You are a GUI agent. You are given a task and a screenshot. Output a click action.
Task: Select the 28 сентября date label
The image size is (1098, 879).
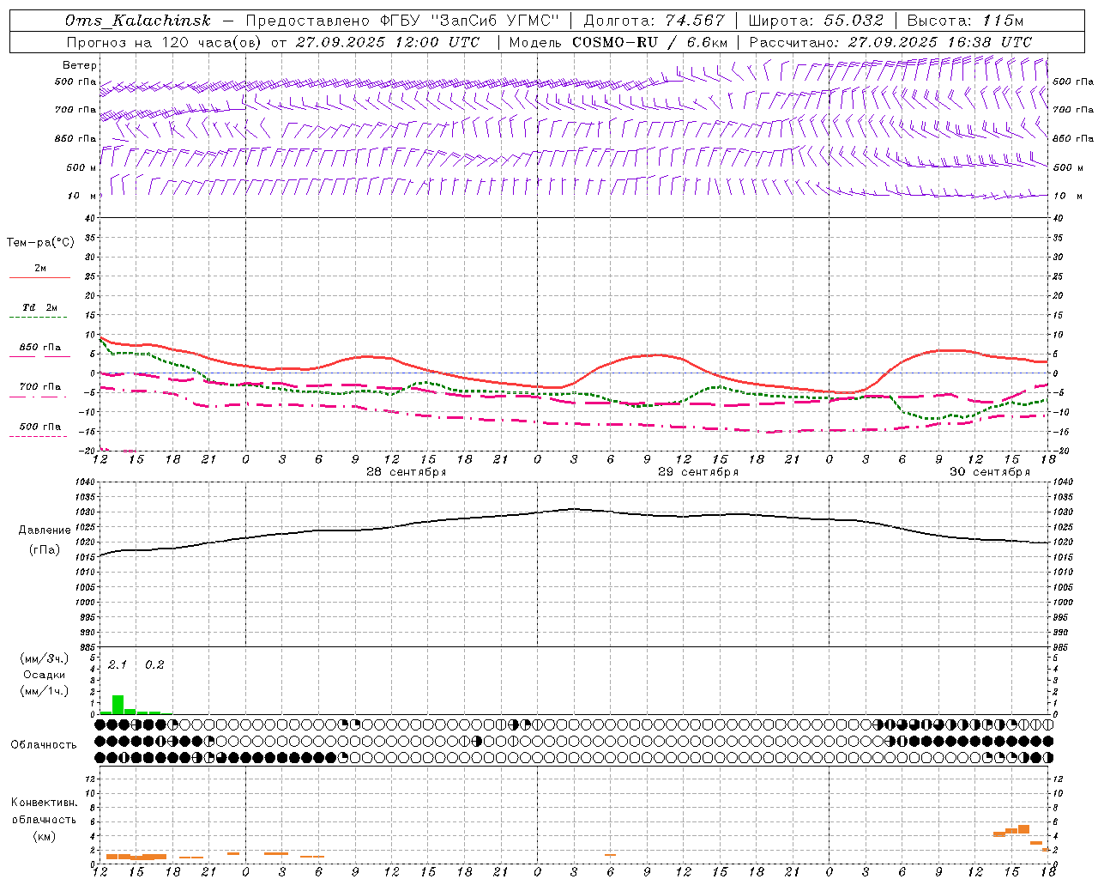coord(406,472)
